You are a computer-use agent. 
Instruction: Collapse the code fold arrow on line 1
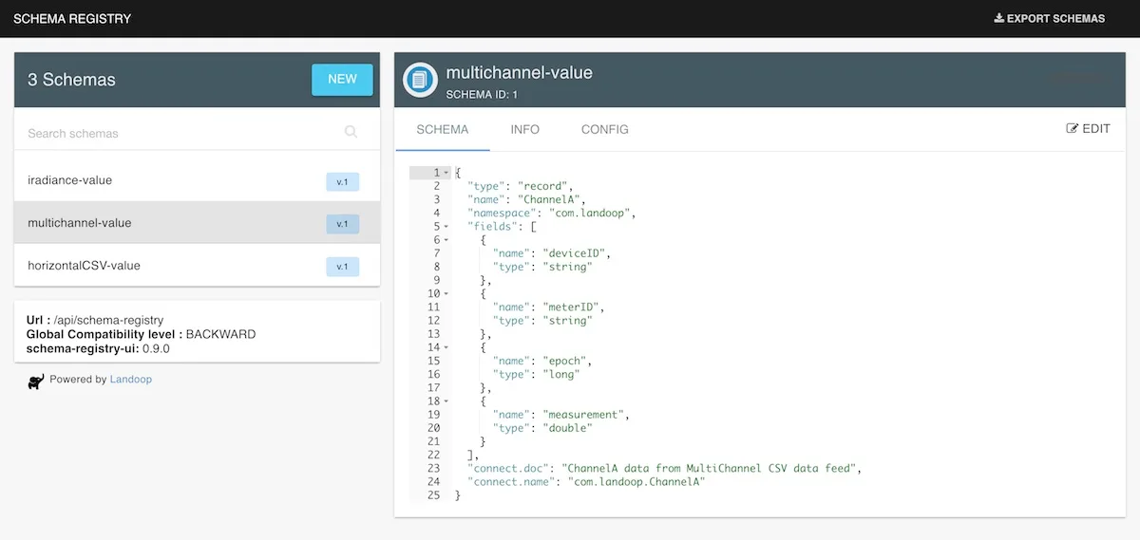coord(446,173)
